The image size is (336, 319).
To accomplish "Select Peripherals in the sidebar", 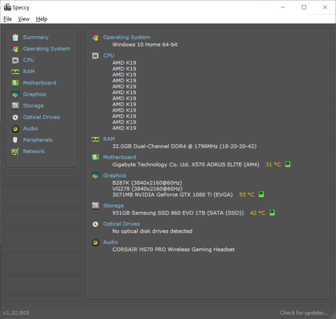I will pos(38,140).
